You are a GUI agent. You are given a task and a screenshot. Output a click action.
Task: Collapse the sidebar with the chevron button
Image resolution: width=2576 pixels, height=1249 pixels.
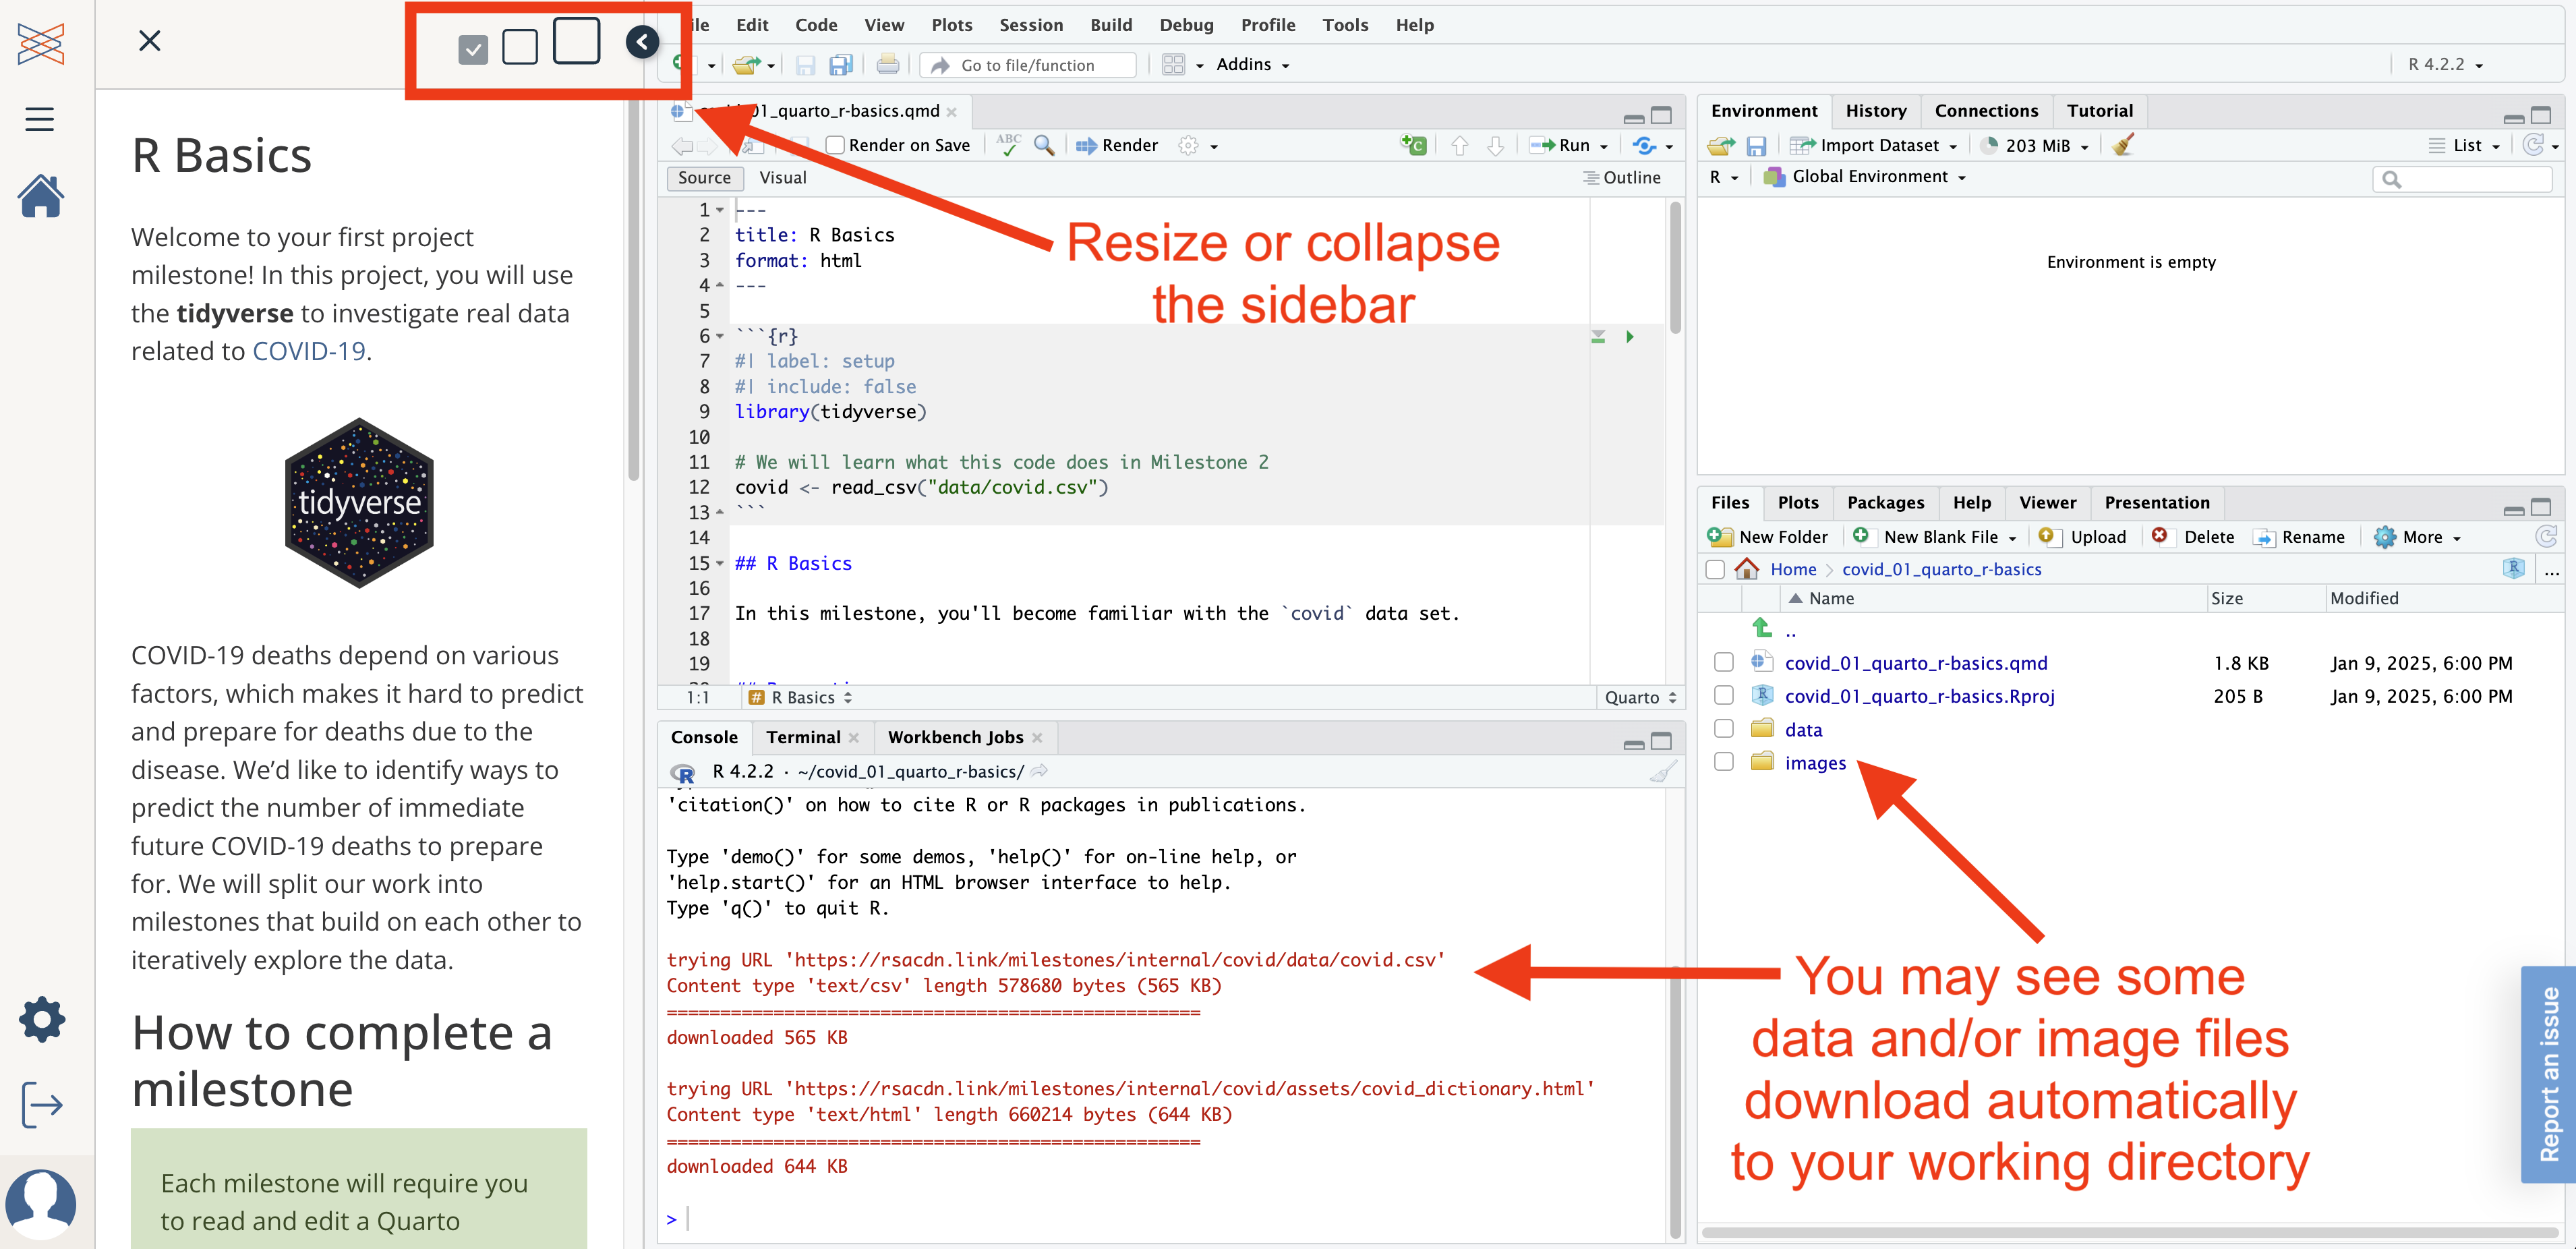642,41
